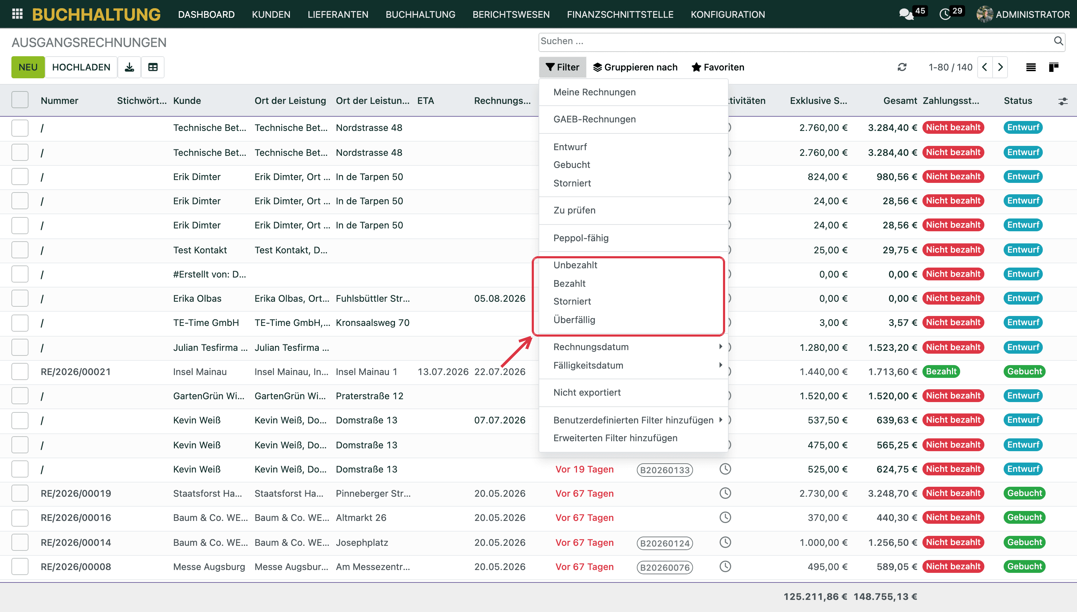This screenshot has height=612, width=1077.
Task: Switch to list view icon
Action: 1031,67
